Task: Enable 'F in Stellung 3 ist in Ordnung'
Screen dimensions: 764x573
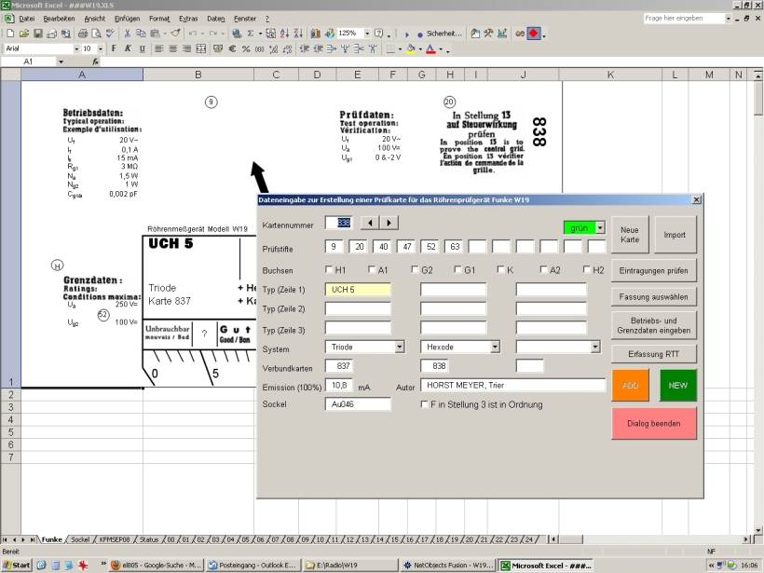Action: pyautogui.click(x=424, y=404)
